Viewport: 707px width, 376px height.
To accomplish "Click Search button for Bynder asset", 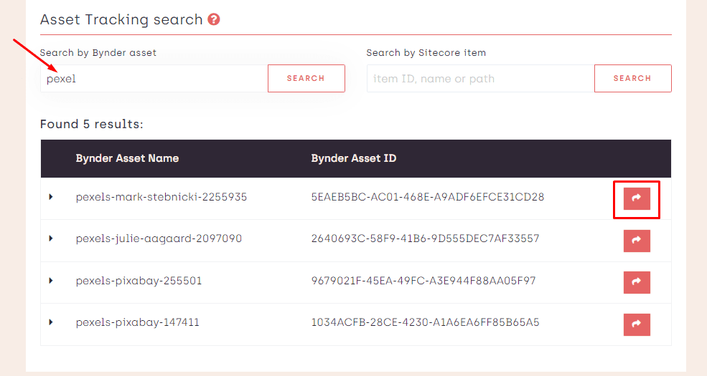I will (306, 79).
